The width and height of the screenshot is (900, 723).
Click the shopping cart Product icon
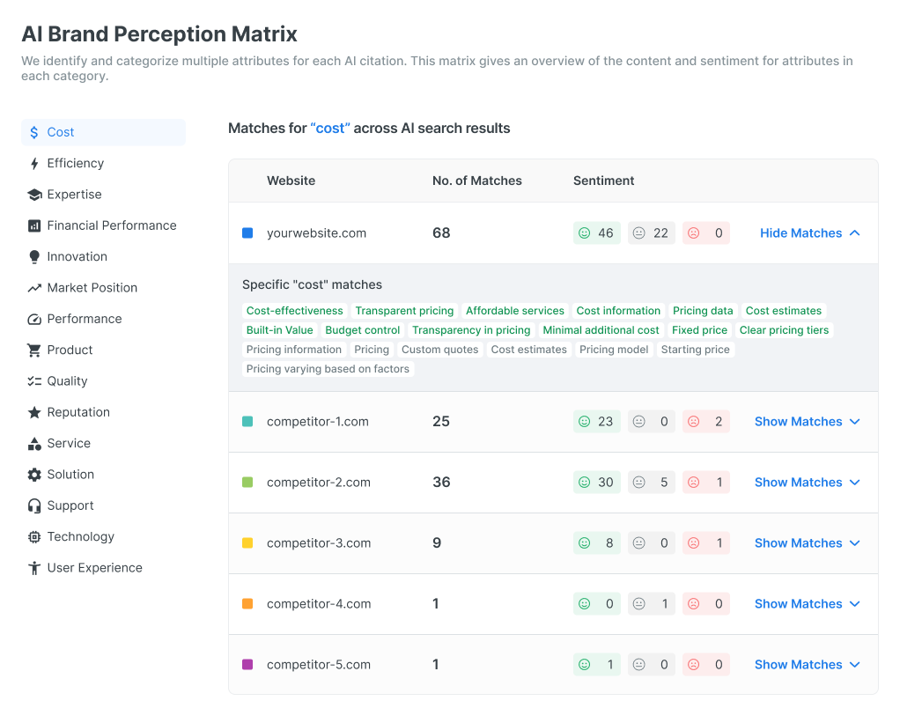point(34,350)
